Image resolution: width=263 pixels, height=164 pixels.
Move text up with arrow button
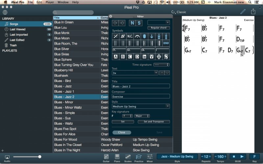pyautogui.click(x=162, y=73)
